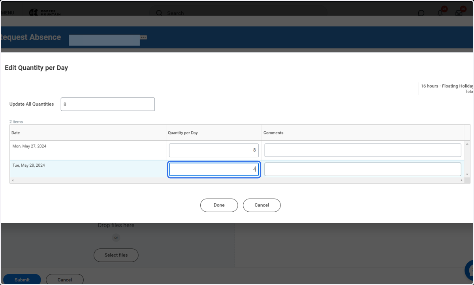Click the table's horizontal scroll-left arrow

pyautogui.click(x=13, y=180)
